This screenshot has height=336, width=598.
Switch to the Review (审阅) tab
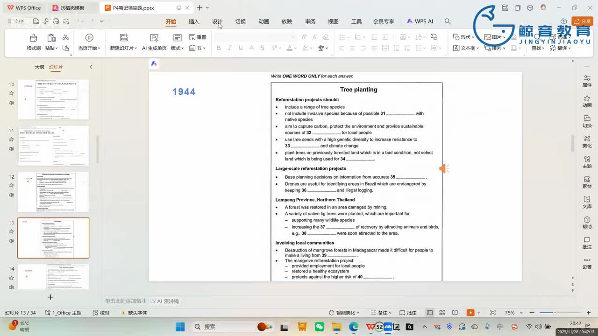click(x=310, y=21)
